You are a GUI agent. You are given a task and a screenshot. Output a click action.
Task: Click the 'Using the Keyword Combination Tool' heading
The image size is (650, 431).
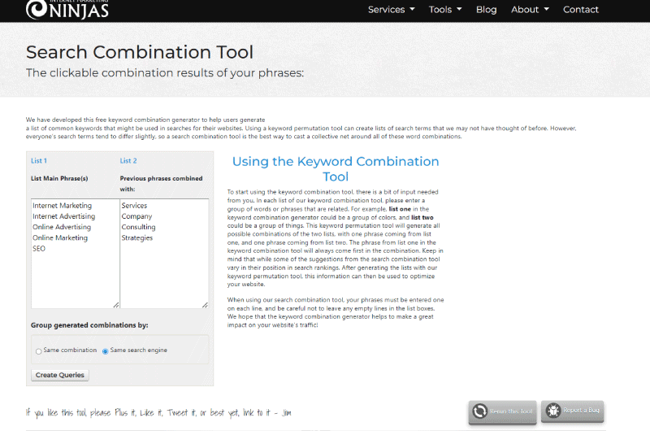pyautogui.click(x=336, y=169)
